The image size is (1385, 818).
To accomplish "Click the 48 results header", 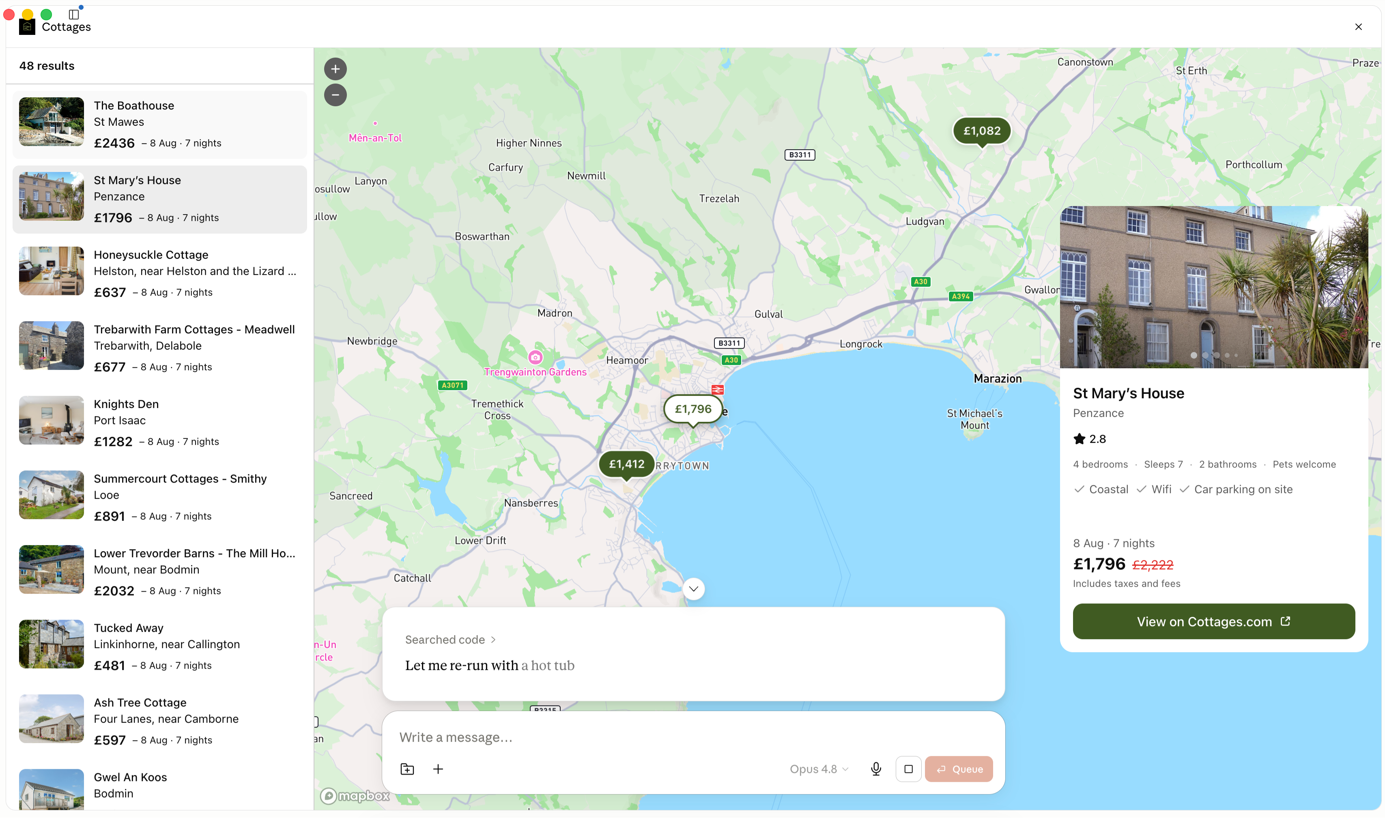I will [47, 66].
